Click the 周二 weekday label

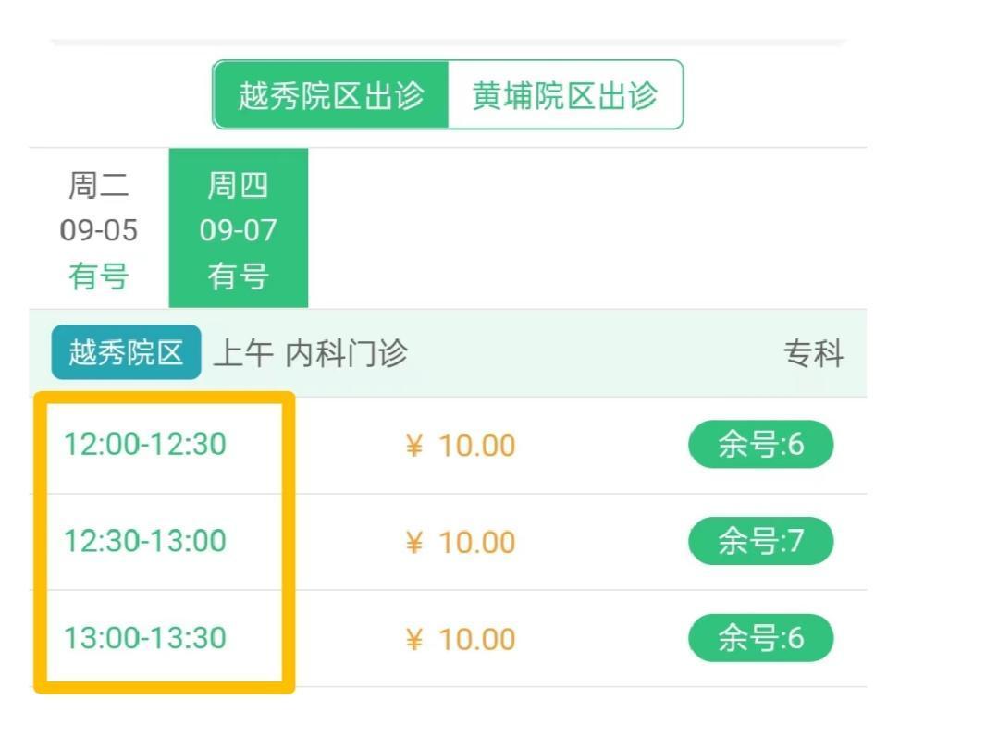(x=99, y=186)
